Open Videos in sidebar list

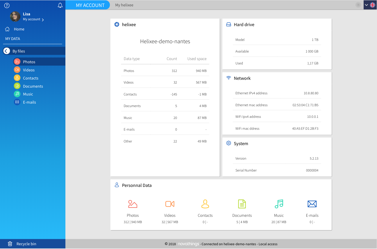[x=29, y=70]
